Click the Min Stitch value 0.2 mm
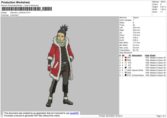Screen dimensions: 167x118 [136, 45]
